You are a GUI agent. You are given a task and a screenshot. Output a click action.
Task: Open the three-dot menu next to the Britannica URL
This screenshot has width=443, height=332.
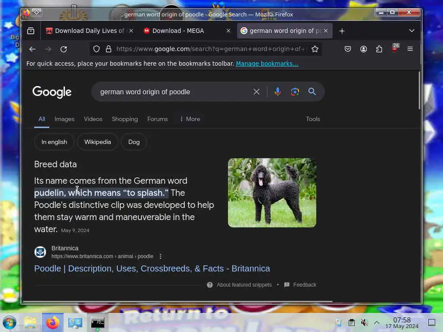coord(161,256)
